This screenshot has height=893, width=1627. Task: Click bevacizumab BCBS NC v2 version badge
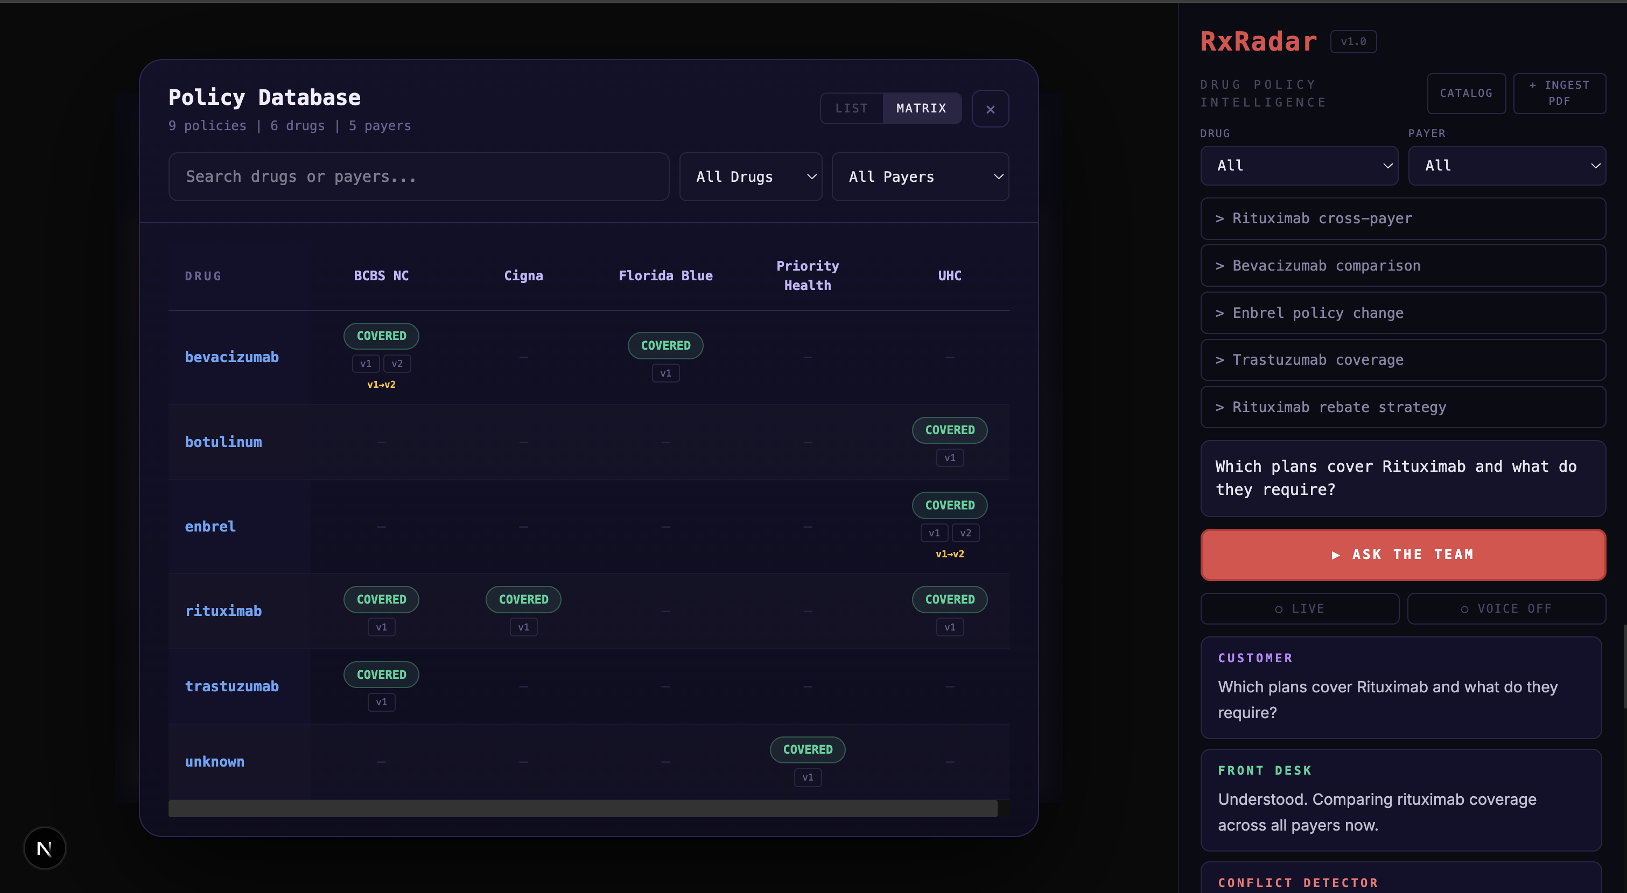tap(397, 364)
